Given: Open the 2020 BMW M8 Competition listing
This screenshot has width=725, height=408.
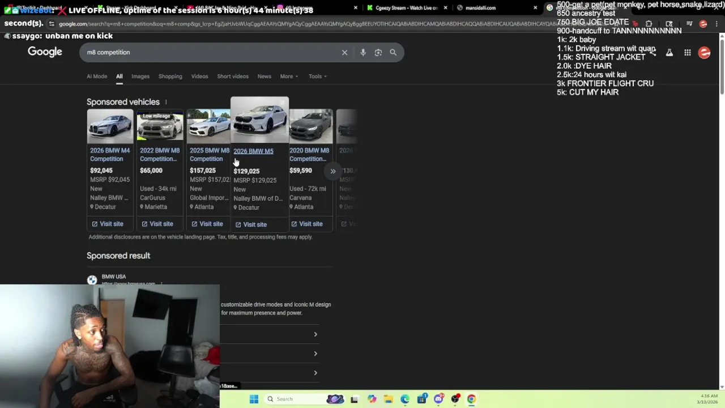Looking at the screenshot, I should 309,155.
